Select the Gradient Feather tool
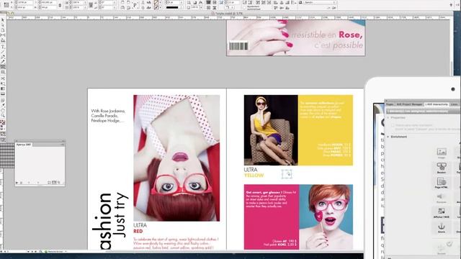Image resolution: width=461 pixels, height=259 pixels. 3,94
